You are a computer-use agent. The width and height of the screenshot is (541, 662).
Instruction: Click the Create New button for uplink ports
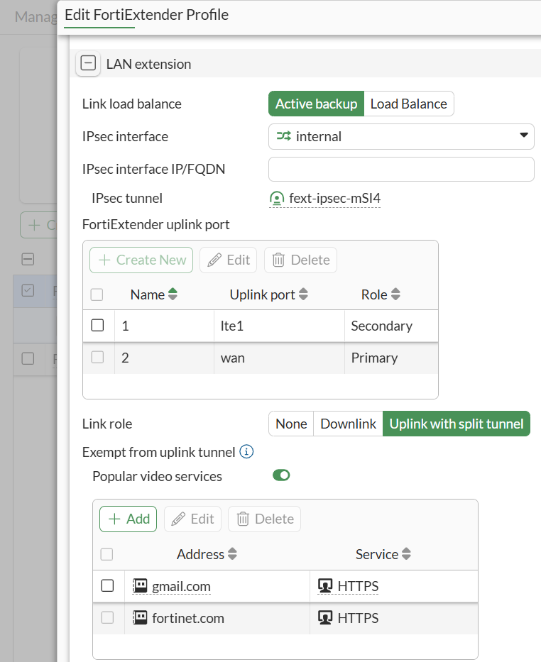click(141, 260)
